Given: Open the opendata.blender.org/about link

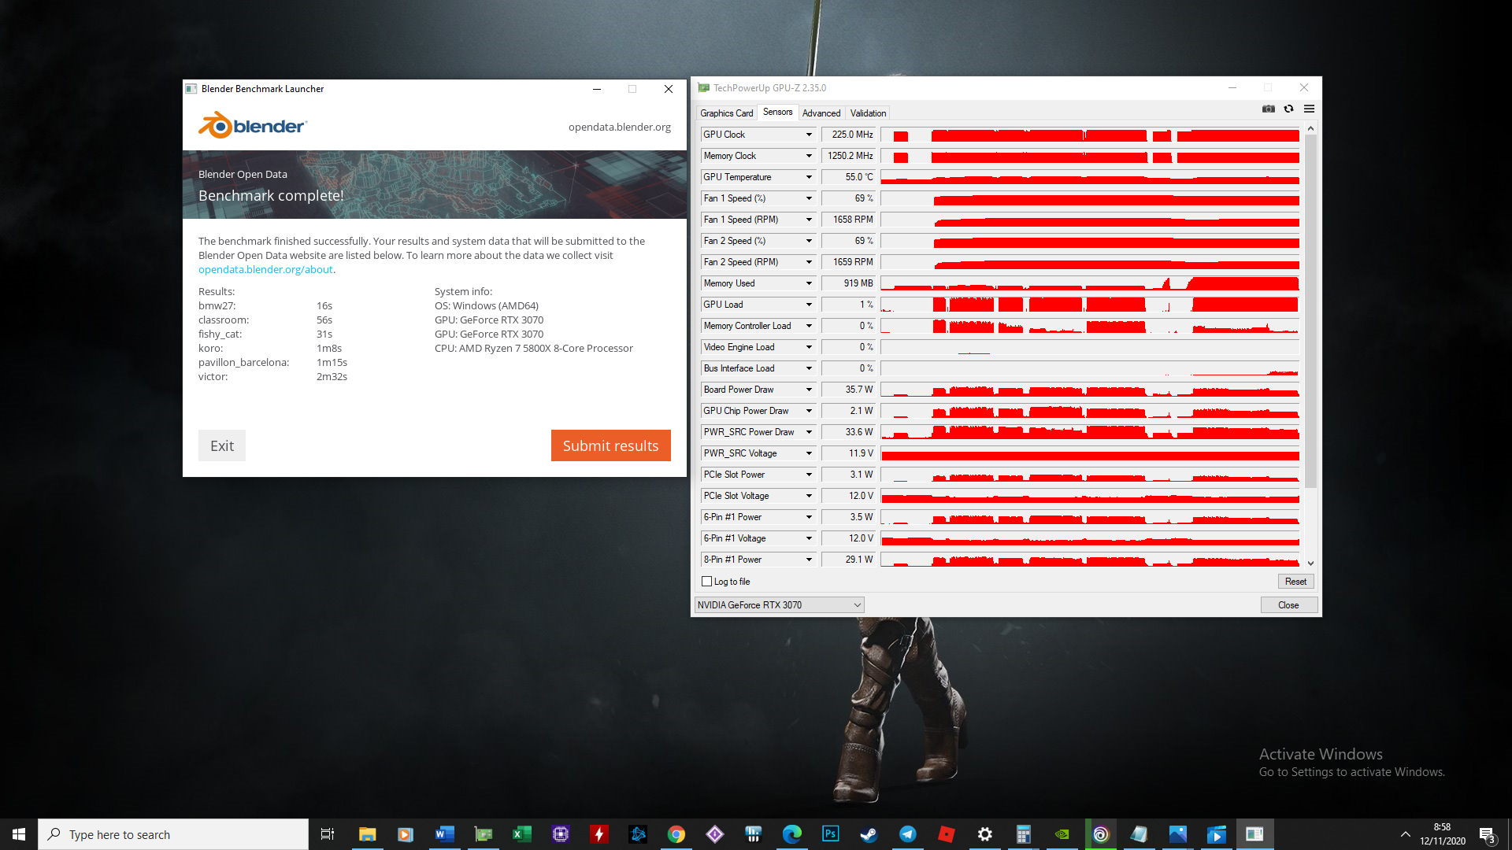Looking at the screenshot, I should pos(265,270).
